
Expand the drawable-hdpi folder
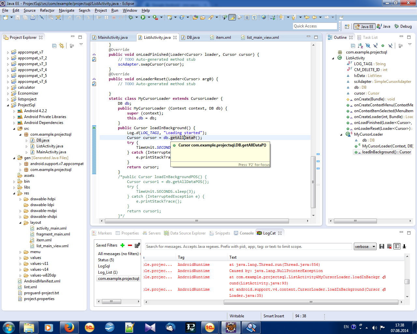(x=21, y=199)
